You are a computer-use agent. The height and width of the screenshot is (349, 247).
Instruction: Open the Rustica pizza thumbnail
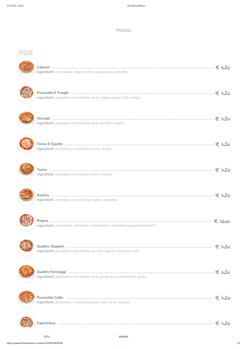[x=26, y=195]
